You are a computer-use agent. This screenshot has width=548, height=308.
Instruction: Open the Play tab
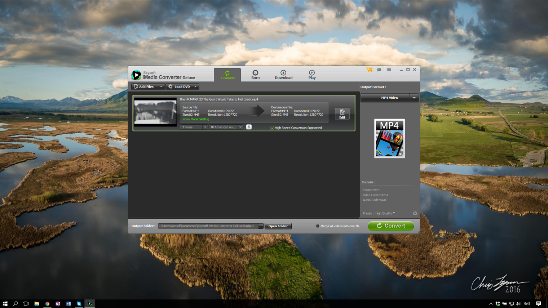(x=312, y=75)
